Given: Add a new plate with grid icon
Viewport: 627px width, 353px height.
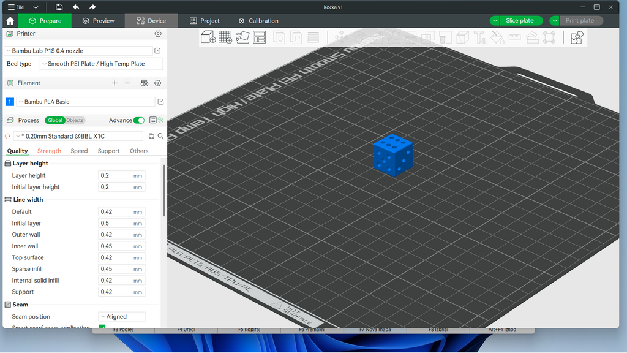Looking at the screenshot, I should 225,37.
